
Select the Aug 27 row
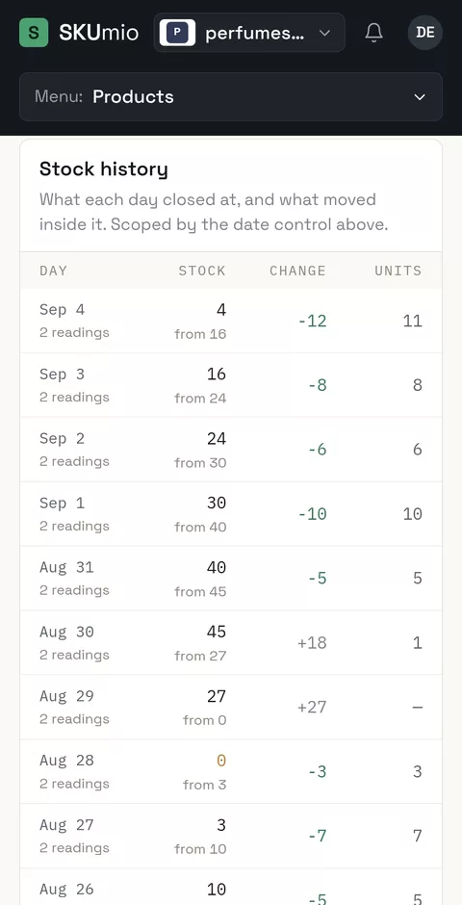(231, 836)
